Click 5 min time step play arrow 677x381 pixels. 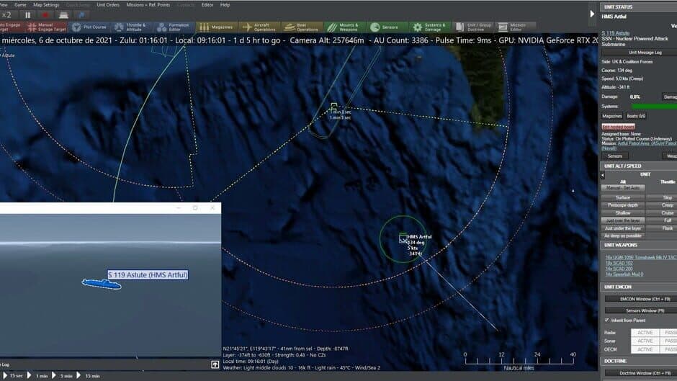[x=54, y=375]
